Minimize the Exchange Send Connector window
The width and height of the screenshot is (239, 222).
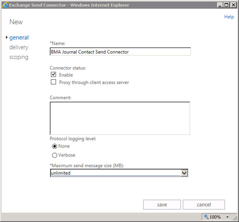[x=220, y=5]
